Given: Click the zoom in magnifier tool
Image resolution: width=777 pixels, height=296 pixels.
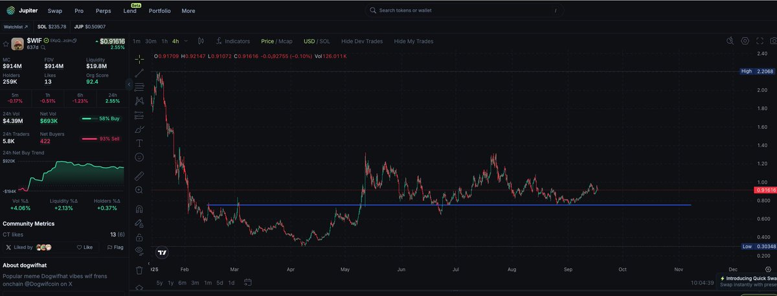Looking at the screenshot, I should coord(139,190).
